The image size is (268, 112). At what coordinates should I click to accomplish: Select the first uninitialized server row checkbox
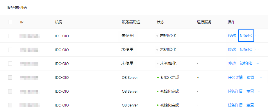[10, 36]
